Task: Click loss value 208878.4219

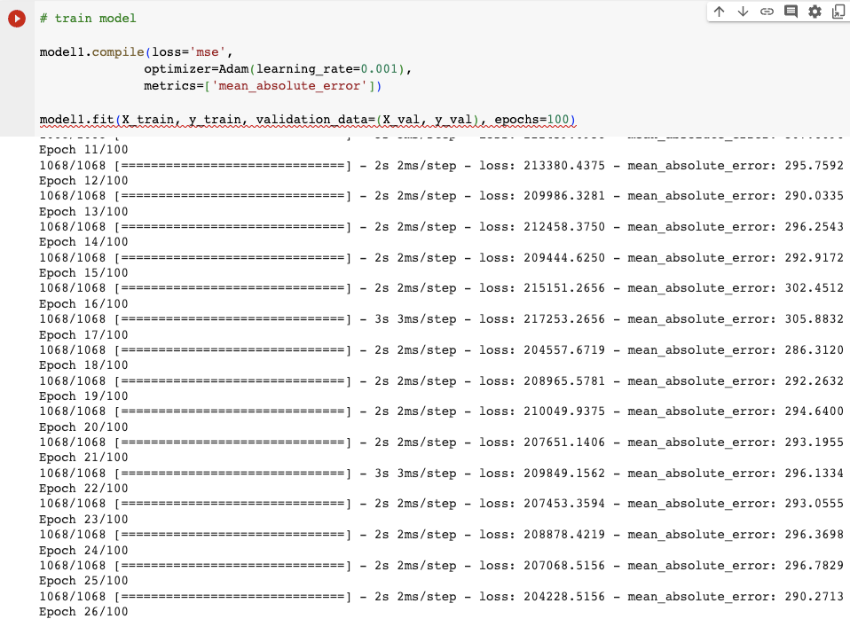Action: pyautogui.click(x=563, y=535)
